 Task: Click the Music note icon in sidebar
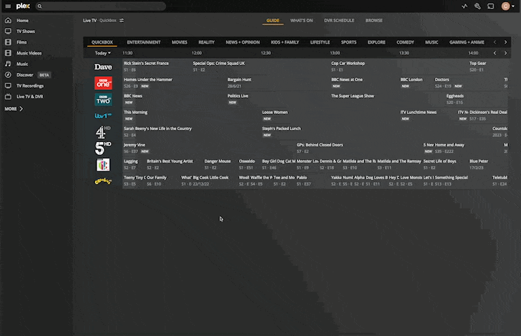(x=8, y=64)
